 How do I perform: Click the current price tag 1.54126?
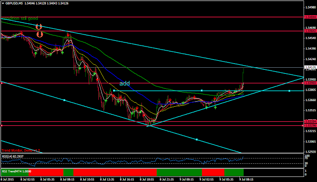(310, 67)
